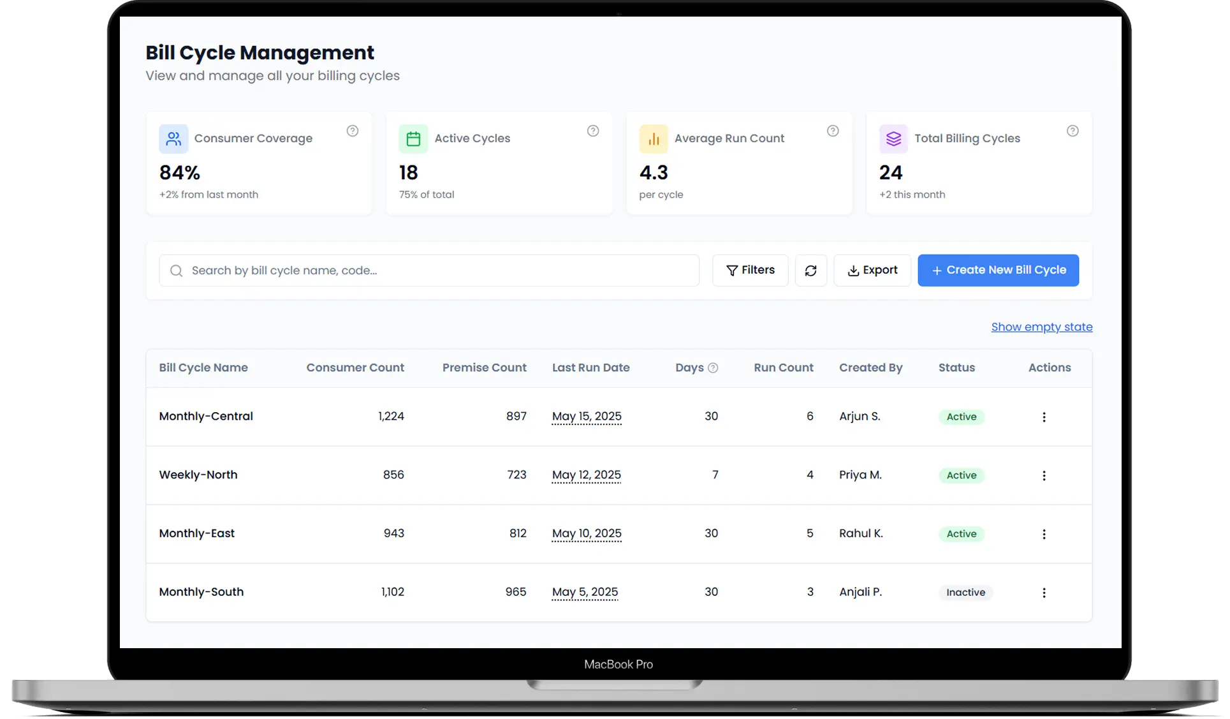Open three-dot menu for Monthly-South

1044,593
